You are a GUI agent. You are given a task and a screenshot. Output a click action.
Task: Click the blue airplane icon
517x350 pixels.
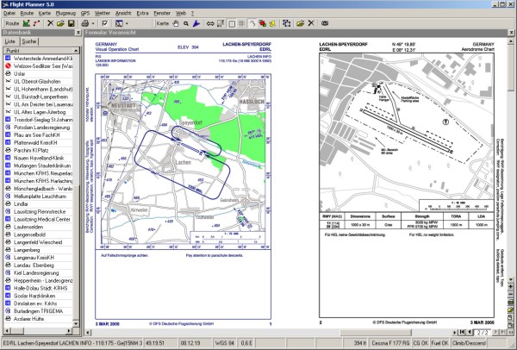pyautogui.click(x=196, y=23)
